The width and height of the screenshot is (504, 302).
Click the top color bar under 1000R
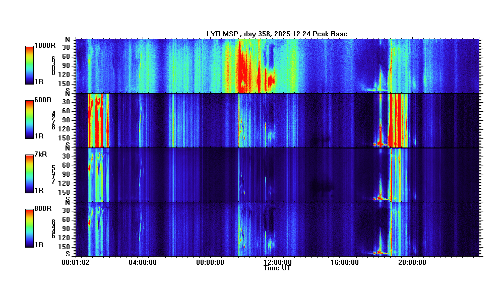(30, 65)
